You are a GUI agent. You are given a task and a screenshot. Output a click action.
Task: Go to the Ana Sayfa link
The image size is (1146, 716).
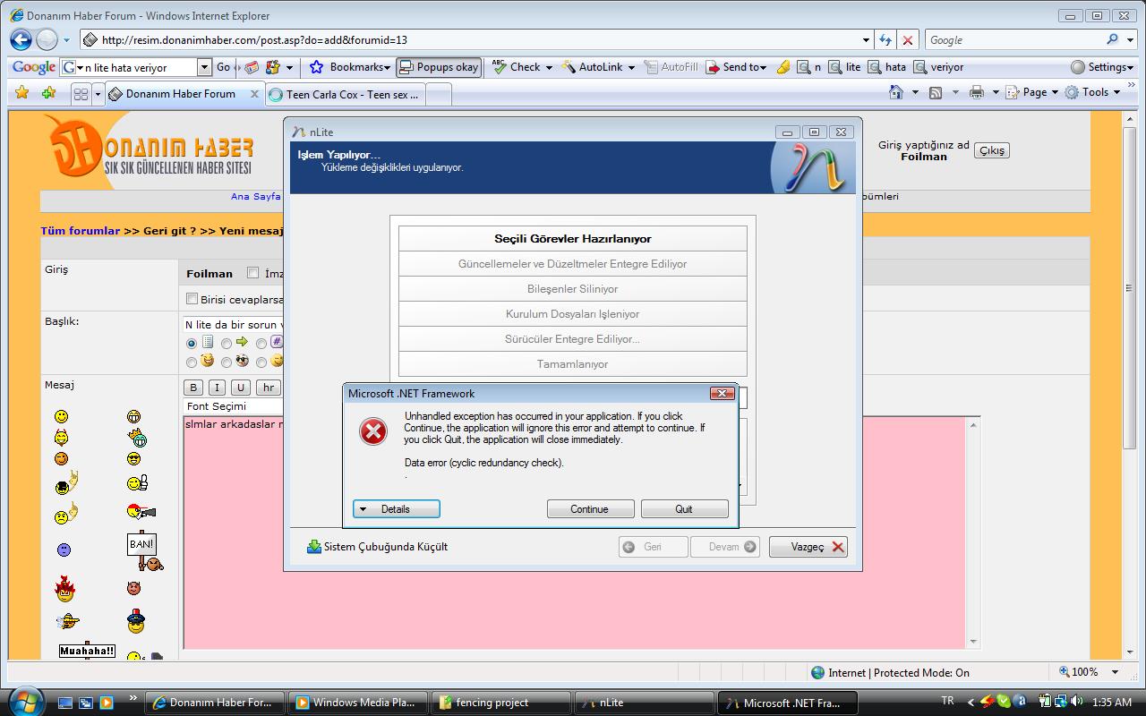click(x=256, y=197)
